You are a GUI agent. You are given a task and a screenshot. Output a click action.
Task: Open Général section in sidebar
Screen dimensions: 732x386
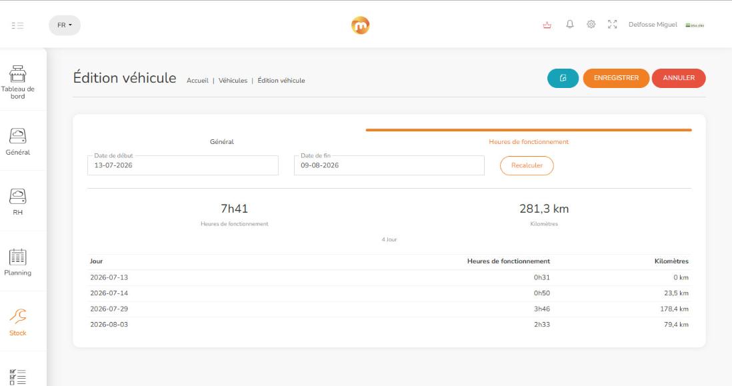(x=18, y=142)
